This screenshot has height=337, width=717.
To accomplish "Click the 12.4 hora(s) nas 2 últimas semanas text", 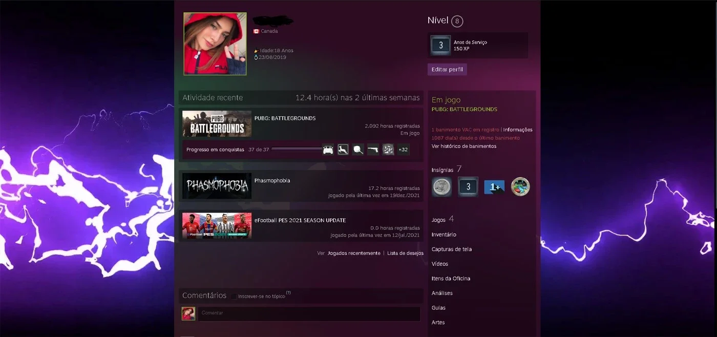I will (x=357, y=97).
